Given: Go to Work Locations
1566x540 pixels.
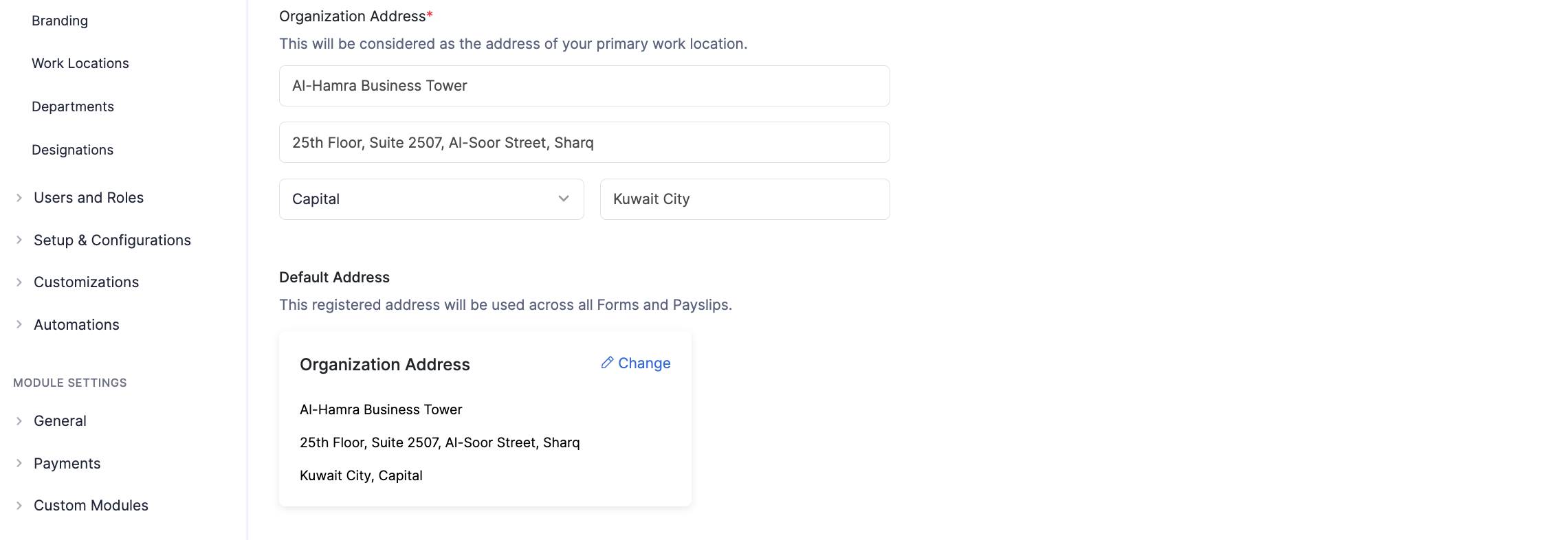Looking at the screenshot, I should coord(80,63).
